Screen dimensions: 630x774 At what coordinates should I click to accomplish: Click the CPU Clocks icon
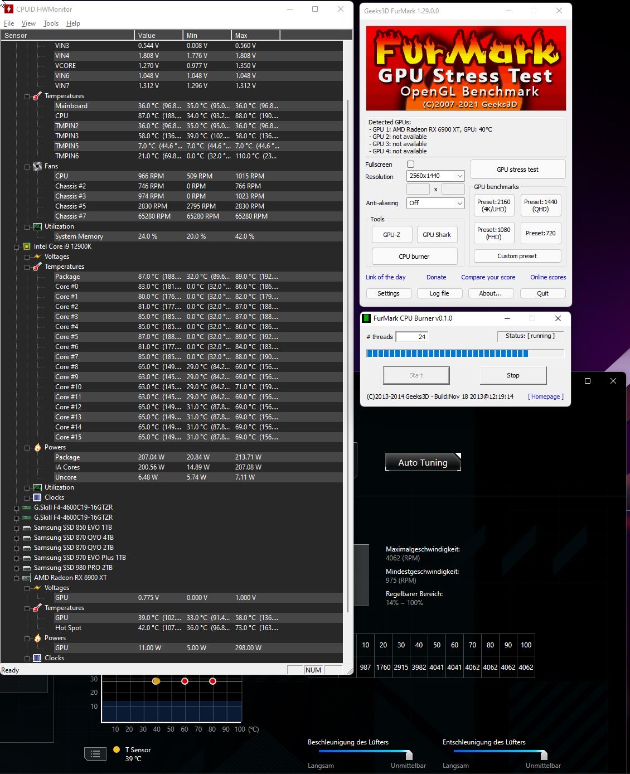pos(37,497)
